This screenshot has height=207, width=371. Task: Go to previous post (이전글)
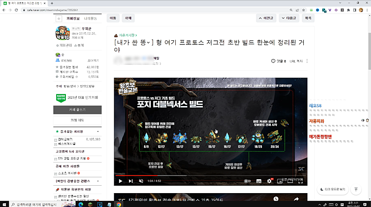[266, 18]
